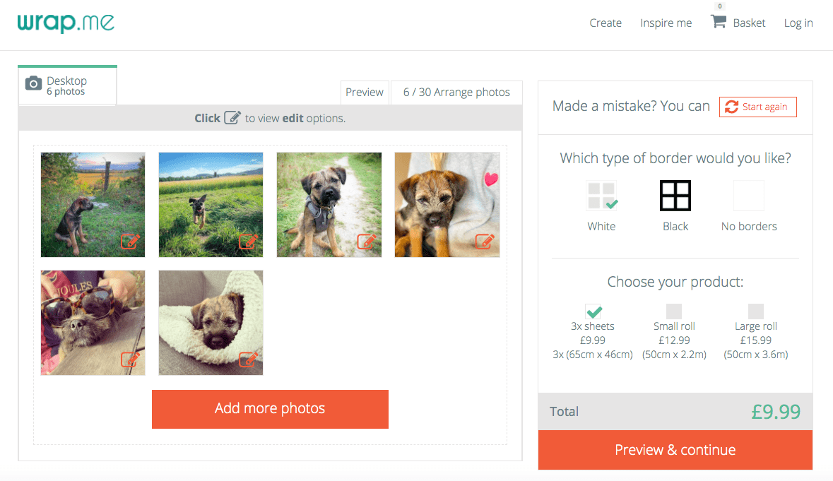Select the White border option
Screen dimensions: 833x481
pos(601,196)
